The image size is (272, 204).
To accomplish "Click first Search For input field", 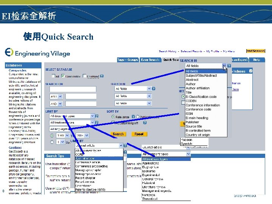I will point(73,89).
